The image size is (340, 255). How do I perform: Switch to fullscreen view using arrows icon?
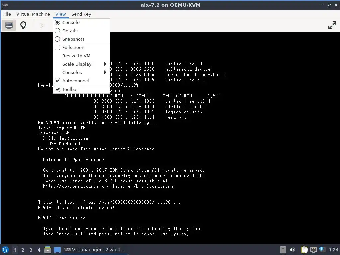(332, 25)
